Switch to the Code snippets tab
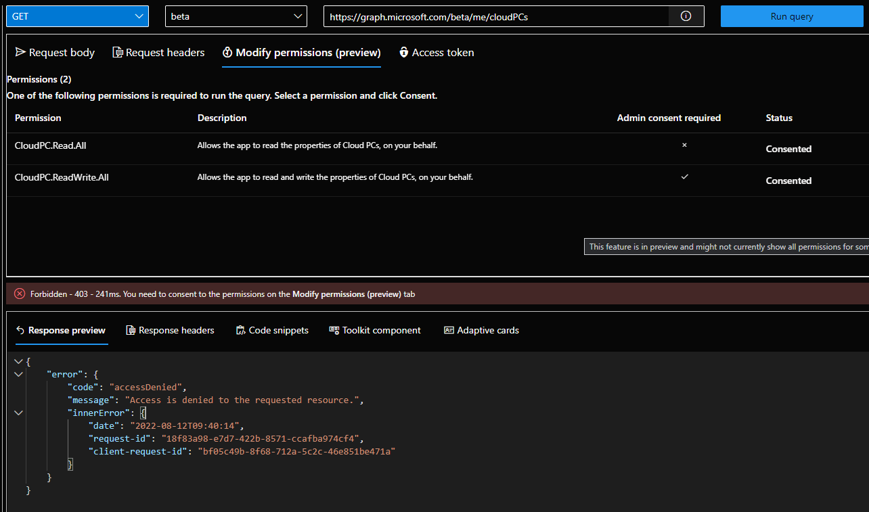 pos(272,330)
